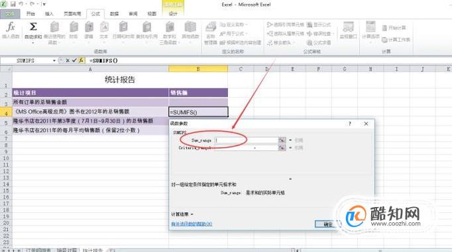Confirm formula with checkmark button
452x252 pixels.
[x=74, y=60]
